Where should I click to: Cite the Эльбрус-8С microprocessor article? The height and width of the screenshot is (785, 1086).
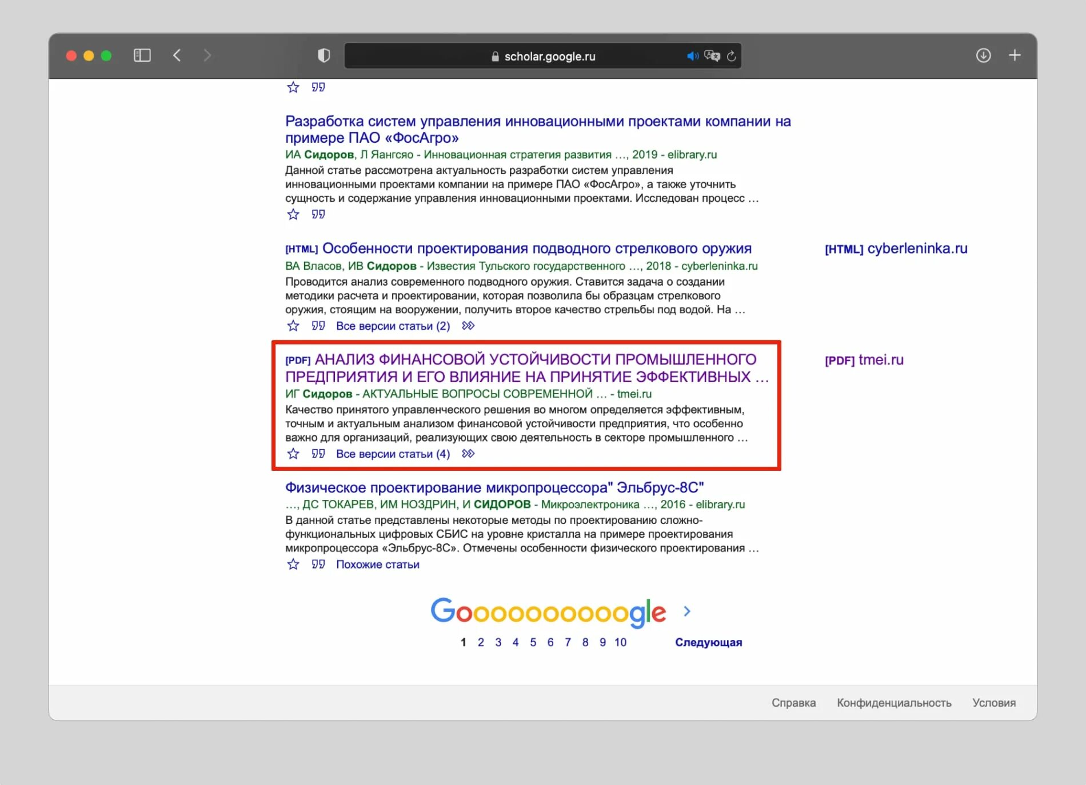pos(318,564)
